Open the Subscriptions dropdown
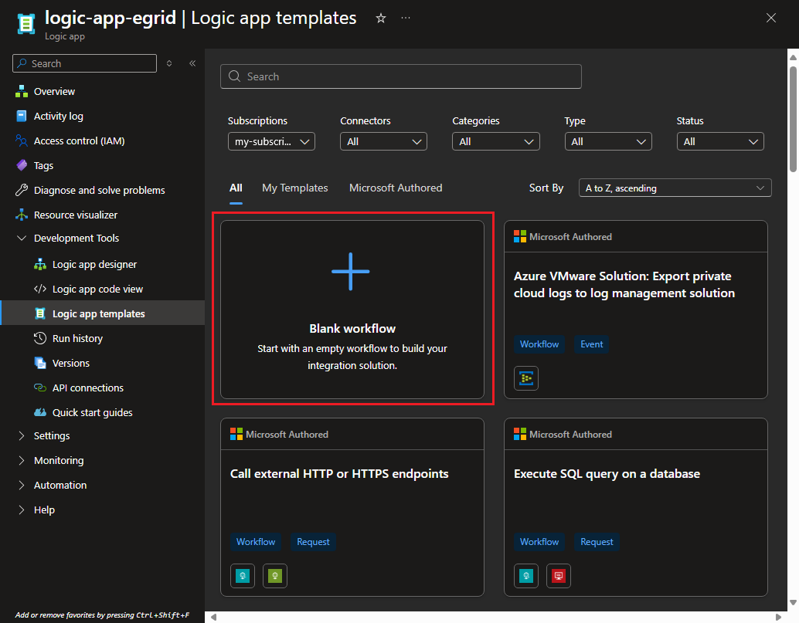The height and width of the screenshot is (623, 799). pyautogui.click(x=271, y=142)
